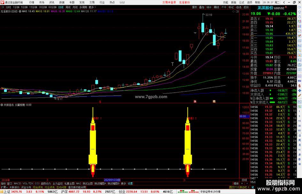Select the 5分钟 period
302x194 pixels.
click(x=24, y=7)
